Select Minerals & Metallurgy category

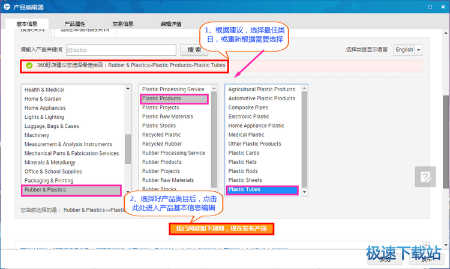50,162
